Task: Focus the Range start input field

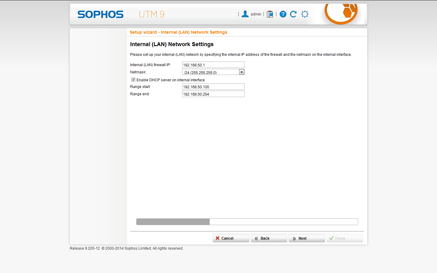Action: point(213,87)
